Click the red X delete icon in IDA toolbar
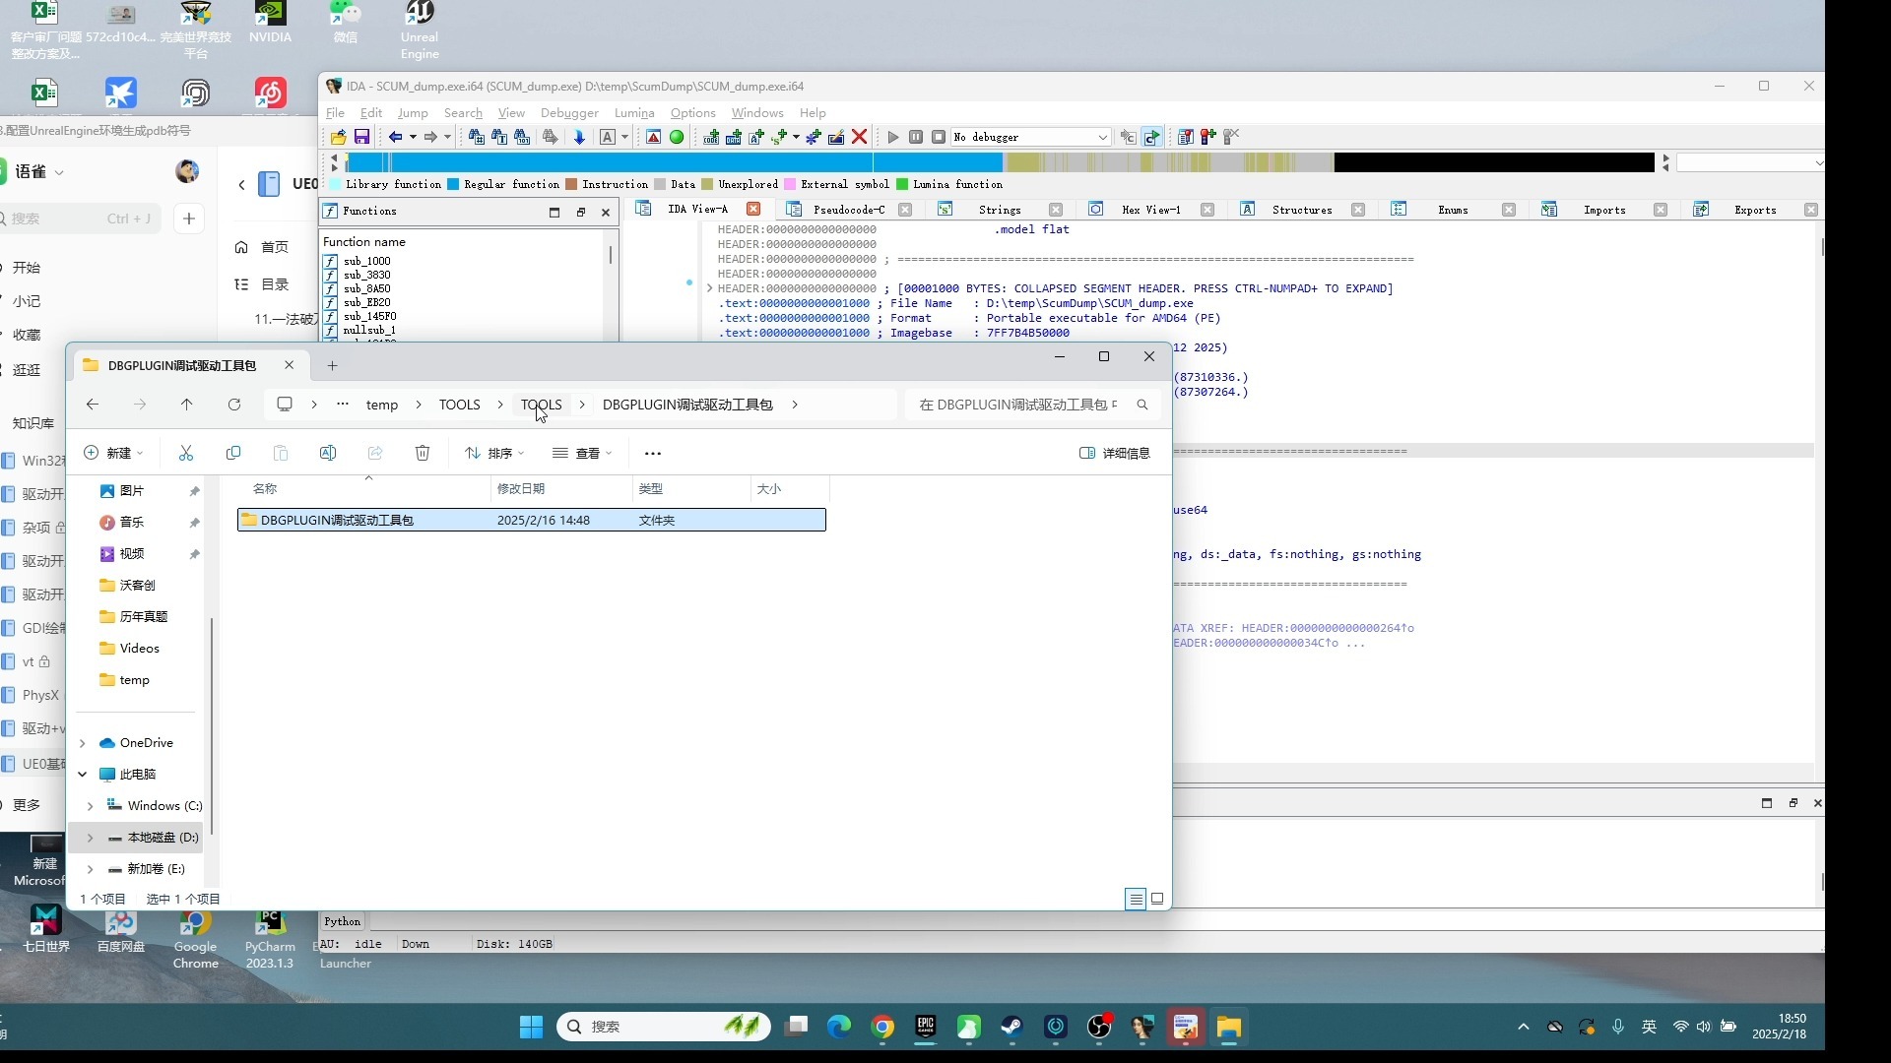Viewport: 1891px width, 1063px height. (x=859, y=137)
